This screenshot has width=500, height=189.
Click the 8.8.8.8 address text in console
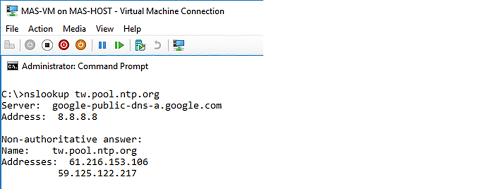point(77,117)
